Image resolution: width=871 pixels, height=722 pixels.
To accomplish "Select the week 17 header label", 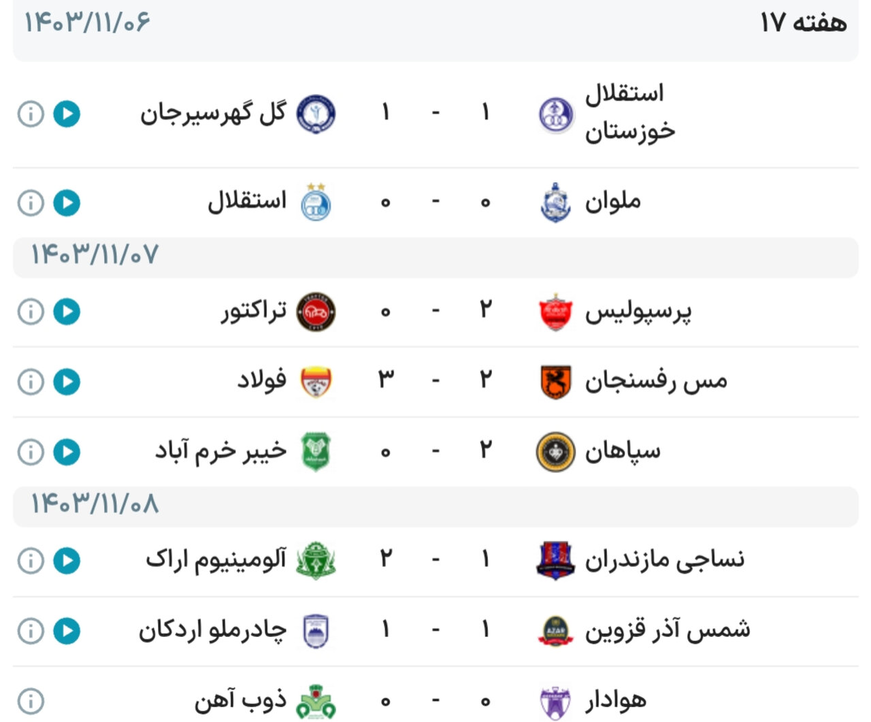I will [x=803, y=23].
